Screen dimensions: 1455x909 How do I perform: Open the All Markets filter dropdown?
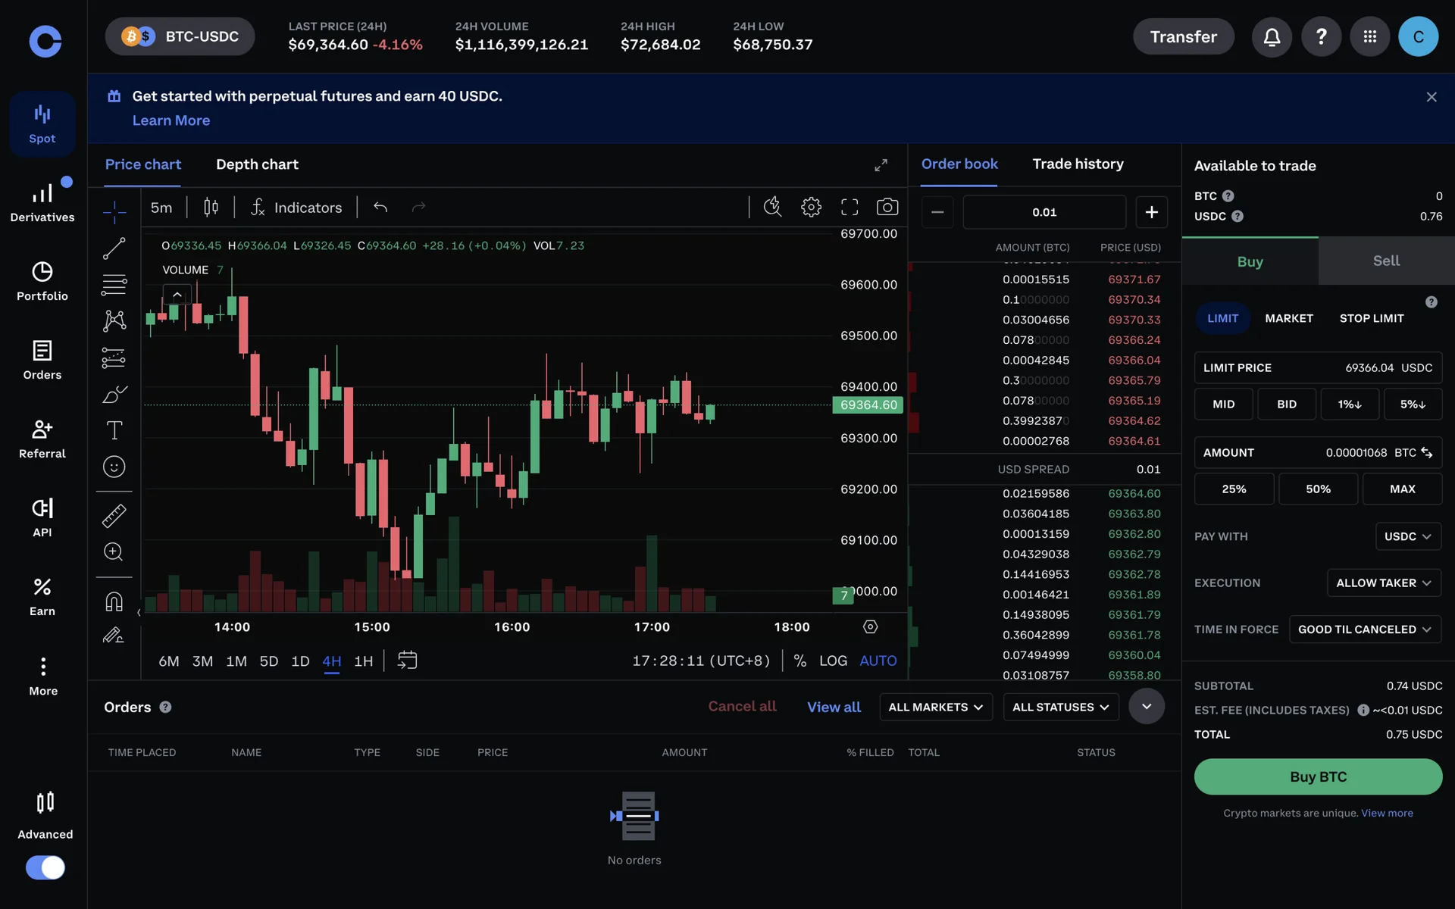[x=935, y=707]
